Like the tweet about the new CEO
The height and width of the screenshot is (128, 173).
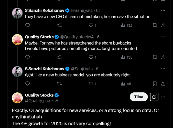(92, 25)
